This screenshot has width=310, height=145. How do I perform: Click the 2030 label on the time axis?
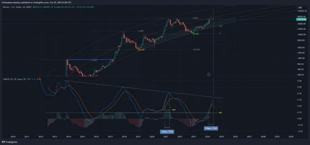point(291,137)
